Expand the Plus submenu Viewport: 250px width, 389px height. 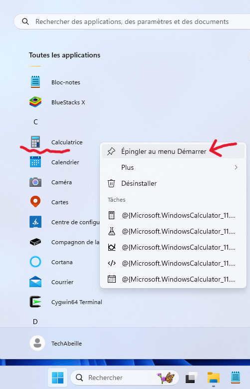[173, 167]
